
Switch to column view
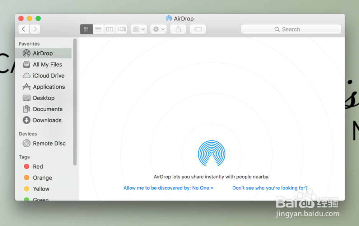click(109, 29)
